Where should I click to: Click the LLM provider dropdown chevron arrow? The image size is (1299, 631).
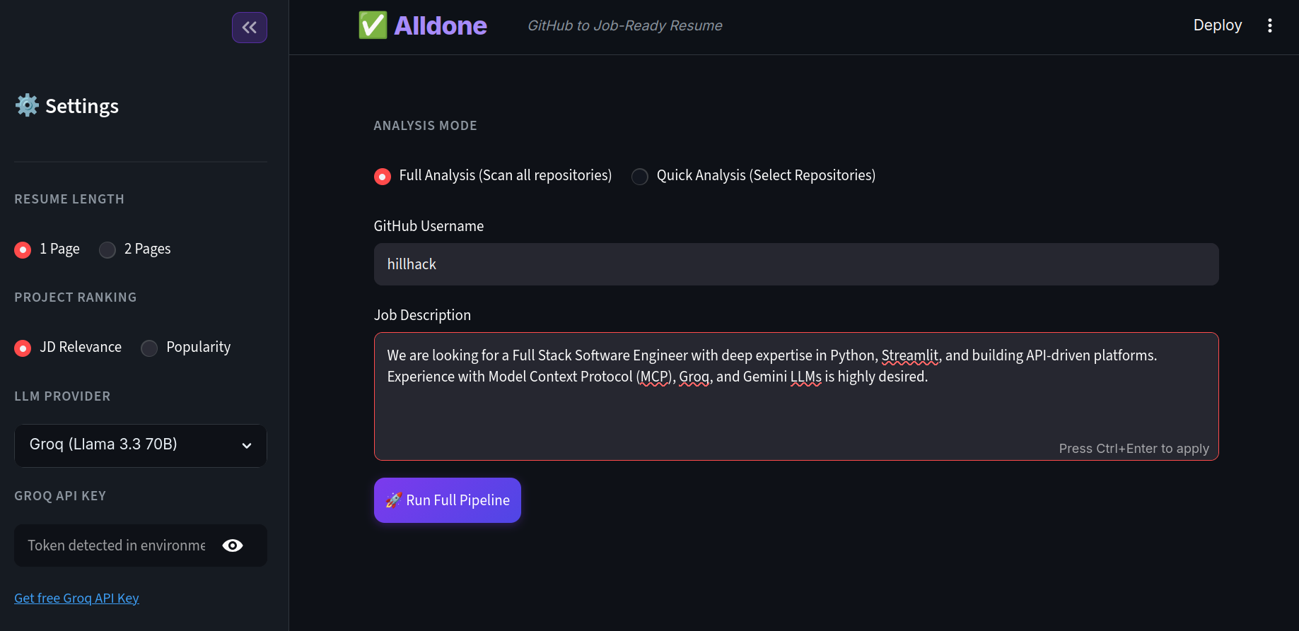(x=247, y=446)
